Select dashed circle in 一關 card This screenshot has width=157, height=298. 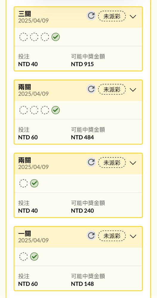(x=23, y=256)
